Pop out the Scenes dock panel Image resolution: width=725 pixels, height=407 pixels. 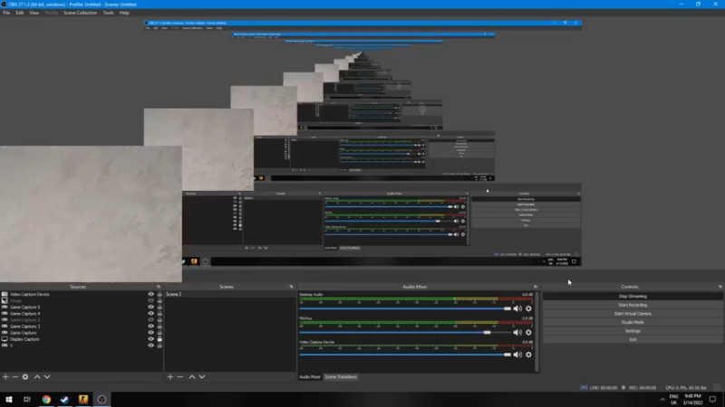click(x=291, y=287)
